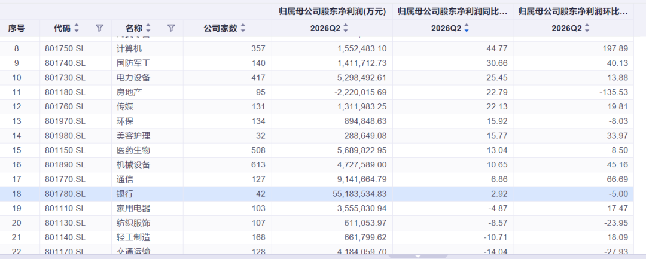Click code 801760.SL
Viewport: 646px width, 259px height.
65,106
